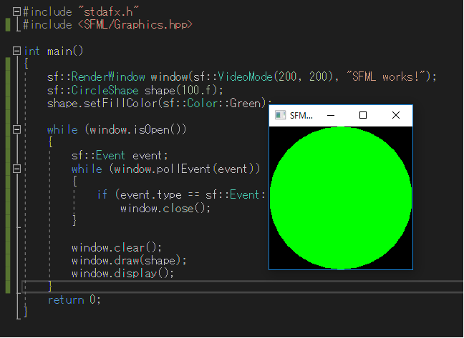Collapse the while (window.pollEvent(event)) block
The height and width of the screenshot is (338, 464).
[16, 169]
